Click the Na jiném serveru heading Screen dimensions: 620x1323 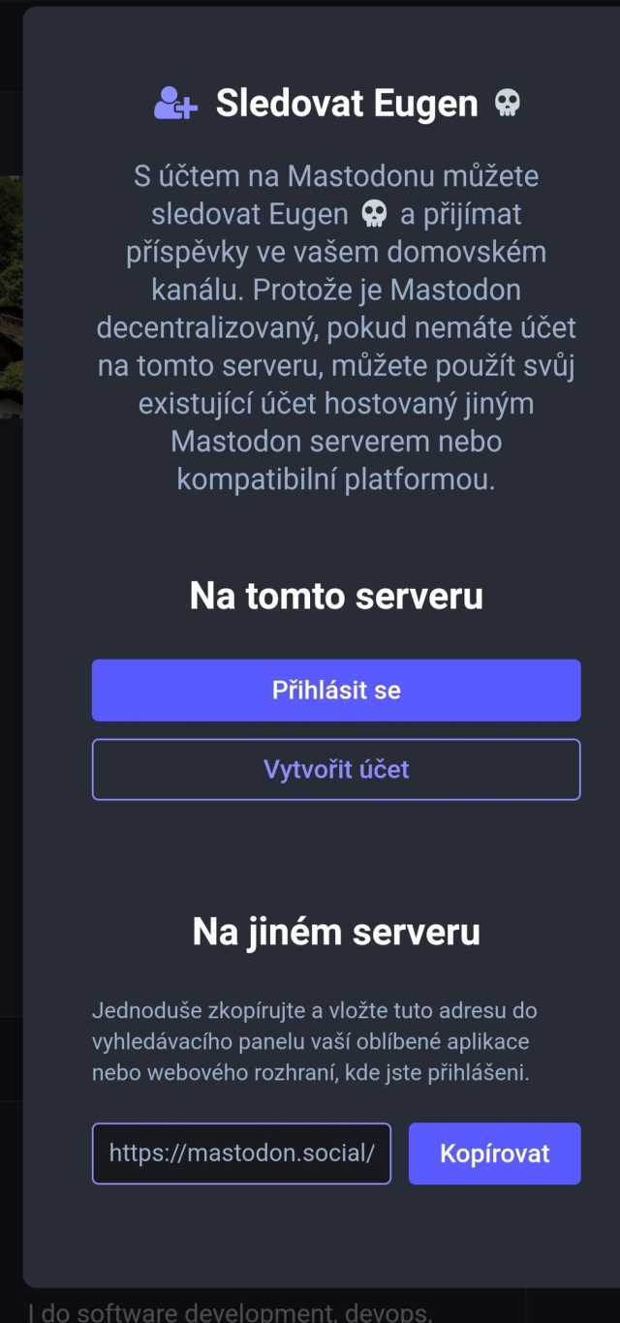(336, 931)
